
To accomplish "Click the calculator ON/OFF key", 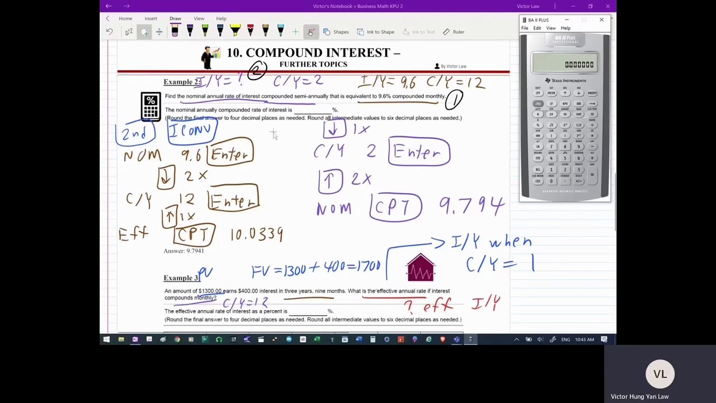I will (592, 93).
